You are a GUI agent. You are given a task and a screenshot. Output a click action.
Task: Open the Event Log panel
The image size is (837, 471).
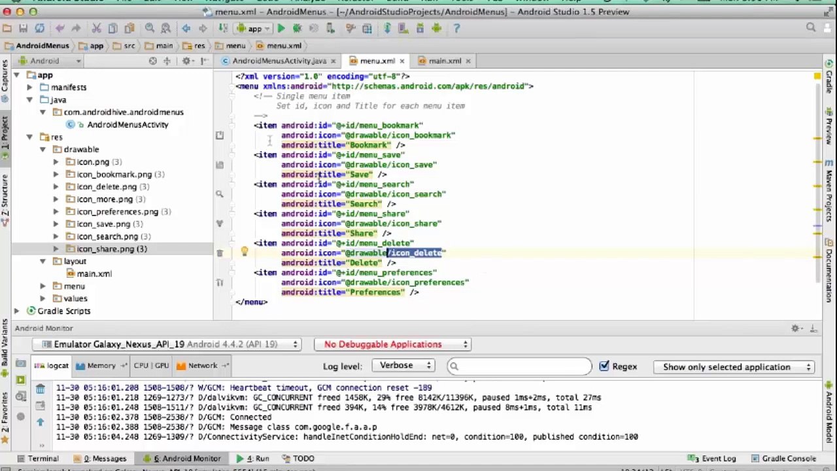pos(713,459)
